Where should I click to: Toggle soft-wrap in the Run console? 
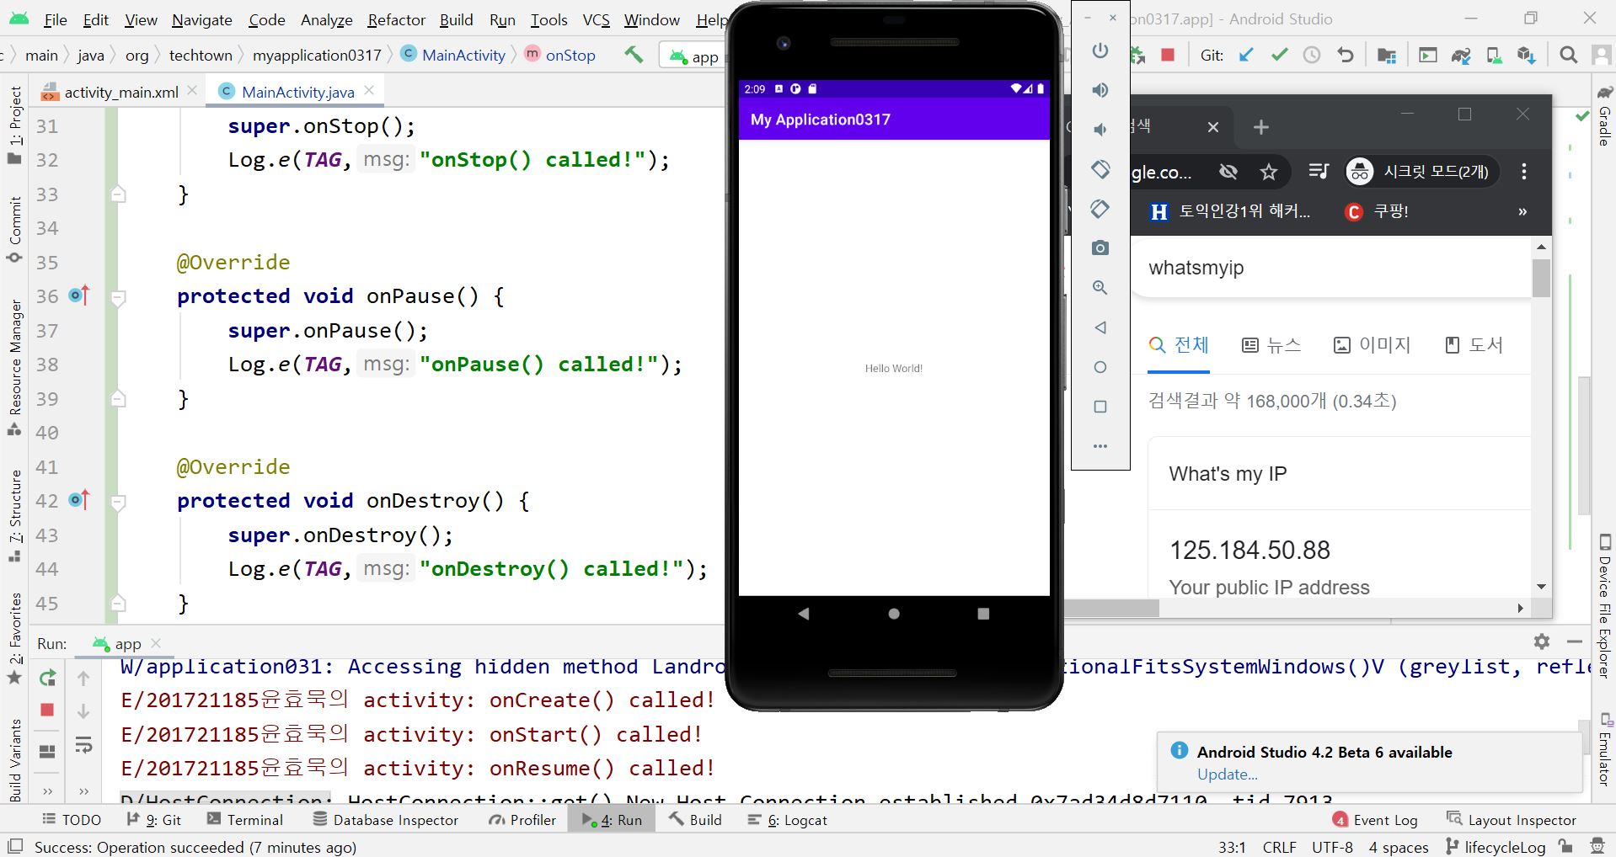tap(83, 745)
